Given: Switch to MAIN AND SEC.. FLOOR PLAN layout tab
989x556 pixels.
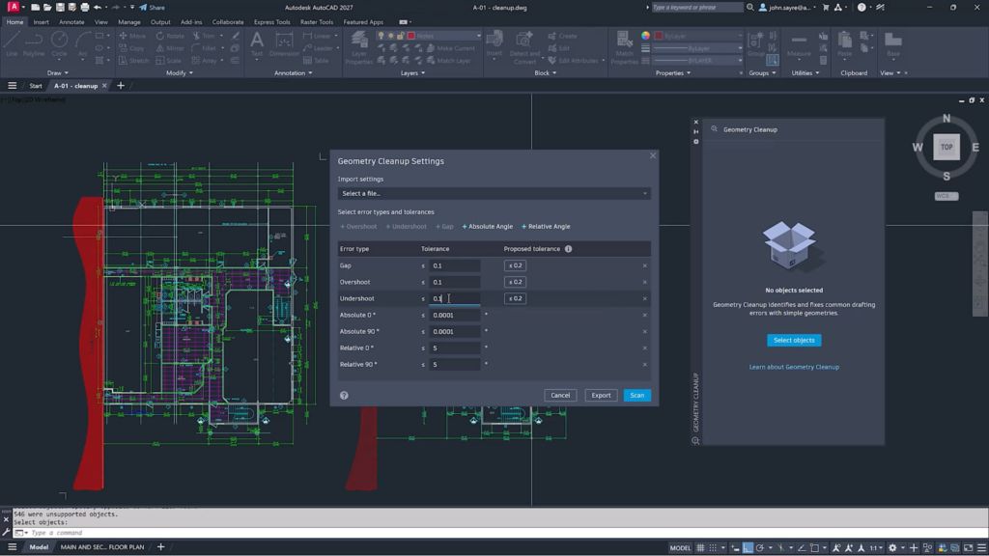Looking at the screenshot, I should [102, 547].
